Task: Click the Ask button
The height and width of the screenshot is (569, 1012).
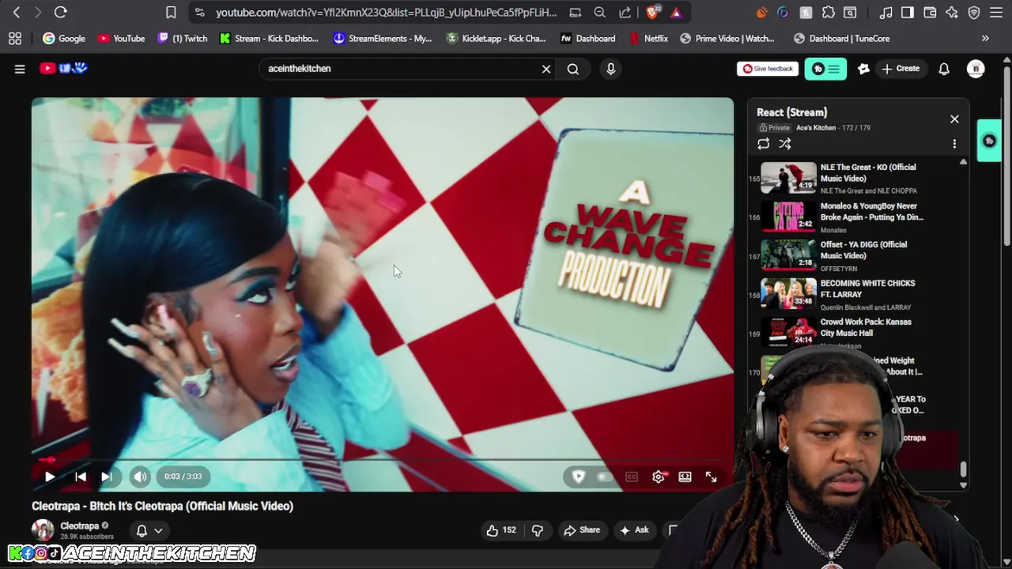Action: click(634, 530)
